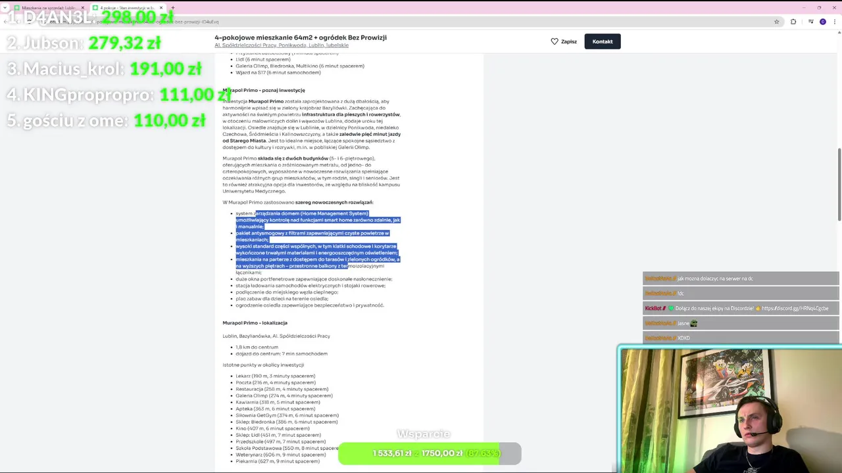Click 'Restauracja (258 m, 4 minuty spacerem)'
Viewport: 842px width, 473px height.
pyautogui.click(x=282, y=389)
